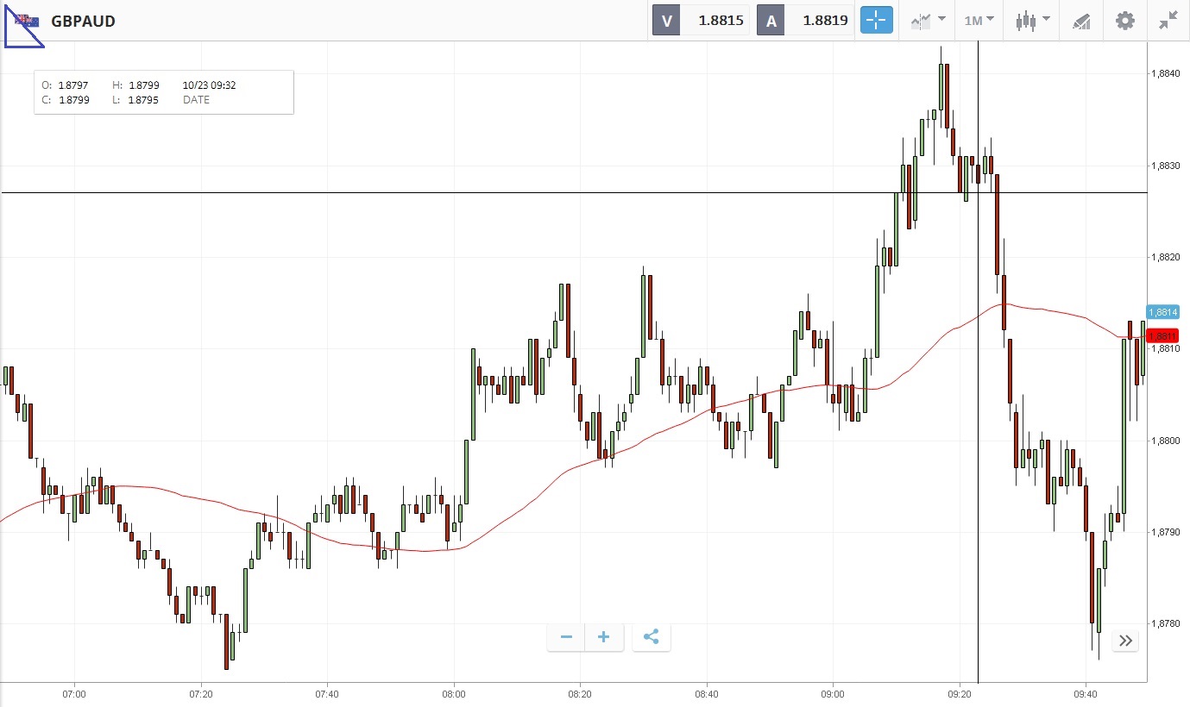Click the red 1.8811 price label
Viewport: 1190px width, 707px height.
[x=1162, y=335]
